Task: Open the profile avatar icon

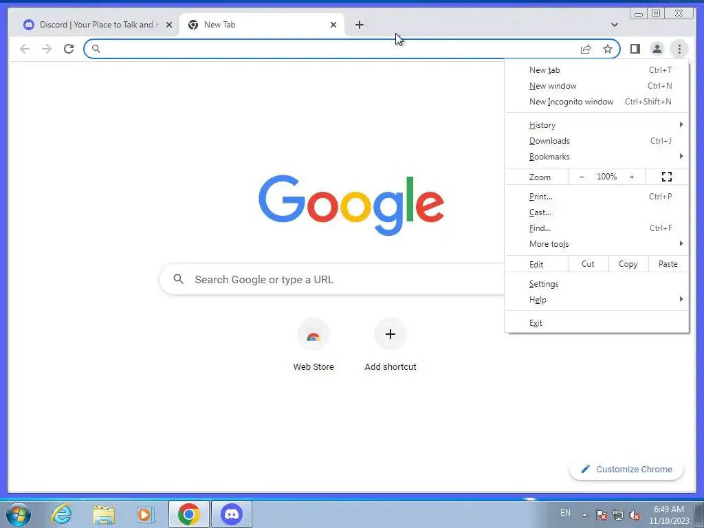Action: (657, 49)
